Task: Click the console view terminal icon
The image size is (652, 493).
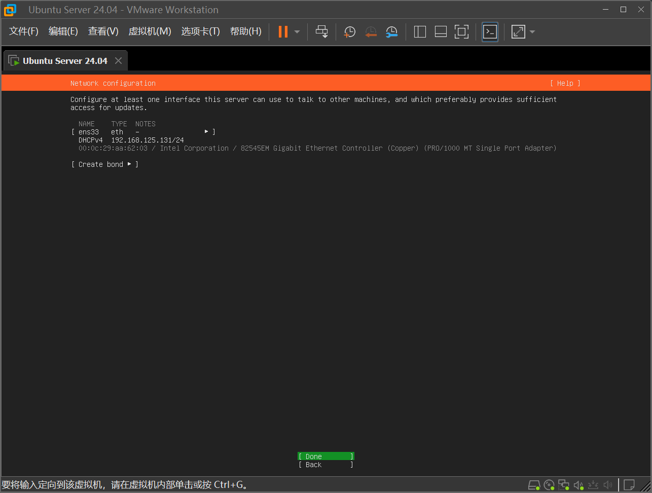Action: 490,31
